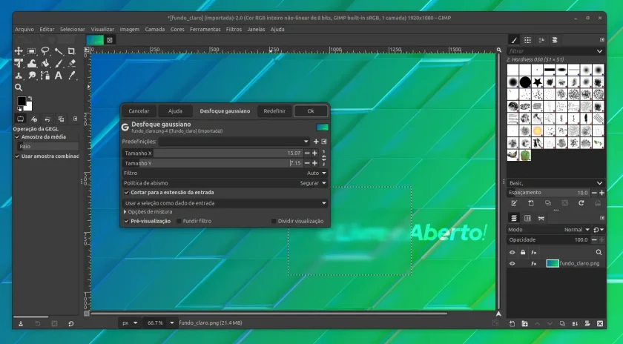Toggle the Pré-visualização checkbox
Image resolution: width=623 pixels, height=344 pixels.
point(127,221)
